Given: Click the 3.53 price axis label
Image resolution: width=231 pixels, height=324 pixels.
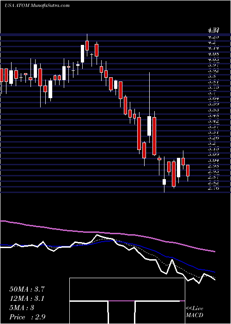Looking at the screenshot, I should [213, 110].
